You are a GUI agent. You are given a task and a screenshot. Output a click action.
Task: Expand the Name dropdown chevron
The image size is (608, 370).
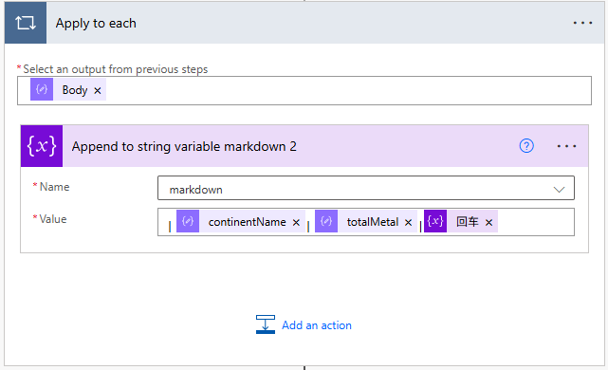click(559, 189)
